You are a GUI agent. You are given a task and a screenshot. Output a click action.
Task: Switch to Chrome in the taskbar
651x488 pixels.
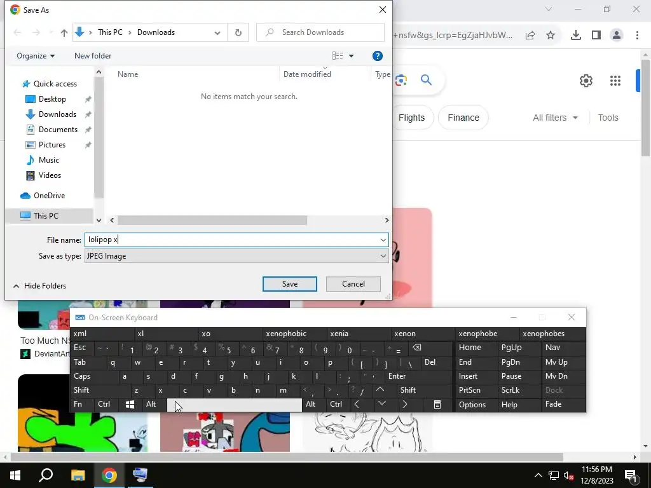109,475
